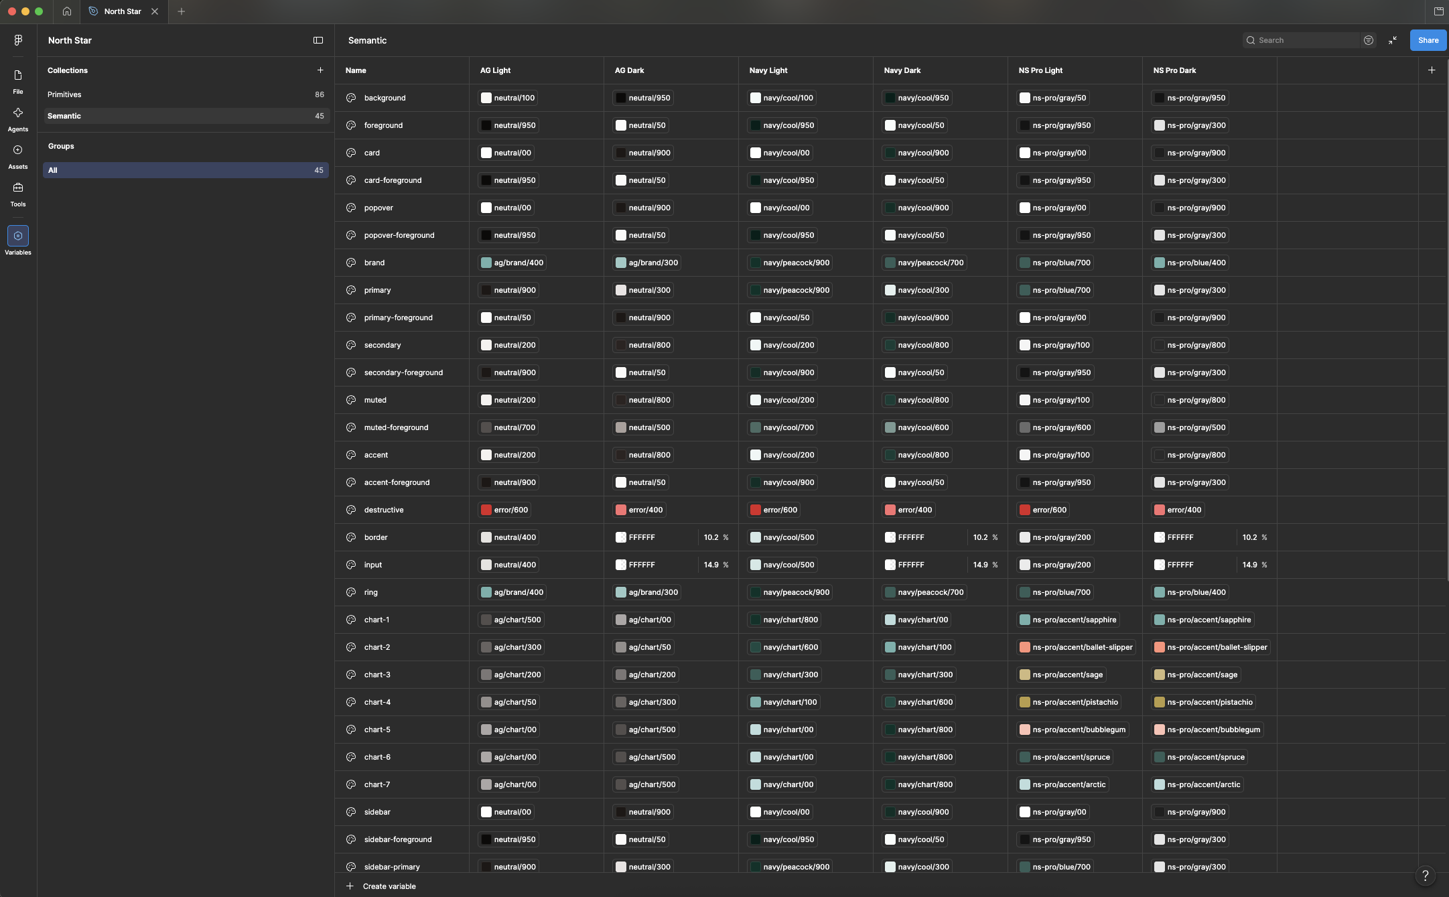Click the window panel icon top right
This screenshot has width=1449, height=897.
click(1438, 11)
